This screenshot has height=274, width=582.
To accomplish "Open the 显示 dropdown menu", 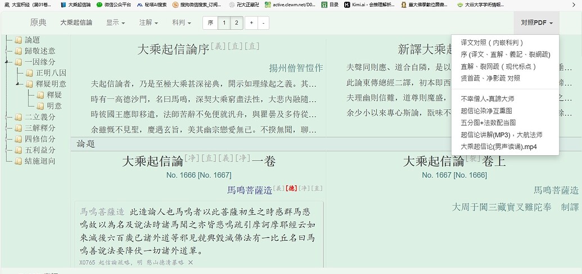I will pyautogui.click(x=115, y=23).
